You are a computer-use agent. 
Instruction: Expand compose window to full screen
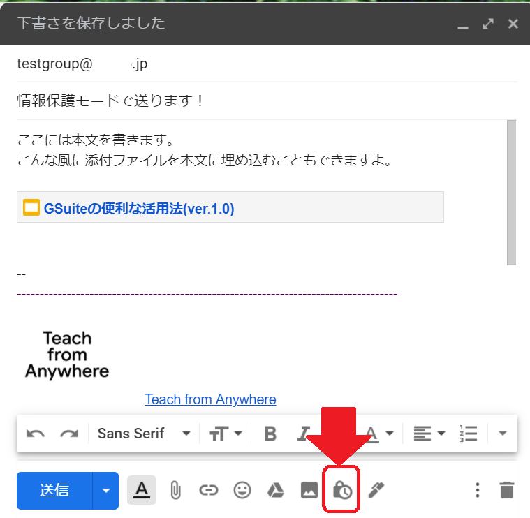coord(487,24)
